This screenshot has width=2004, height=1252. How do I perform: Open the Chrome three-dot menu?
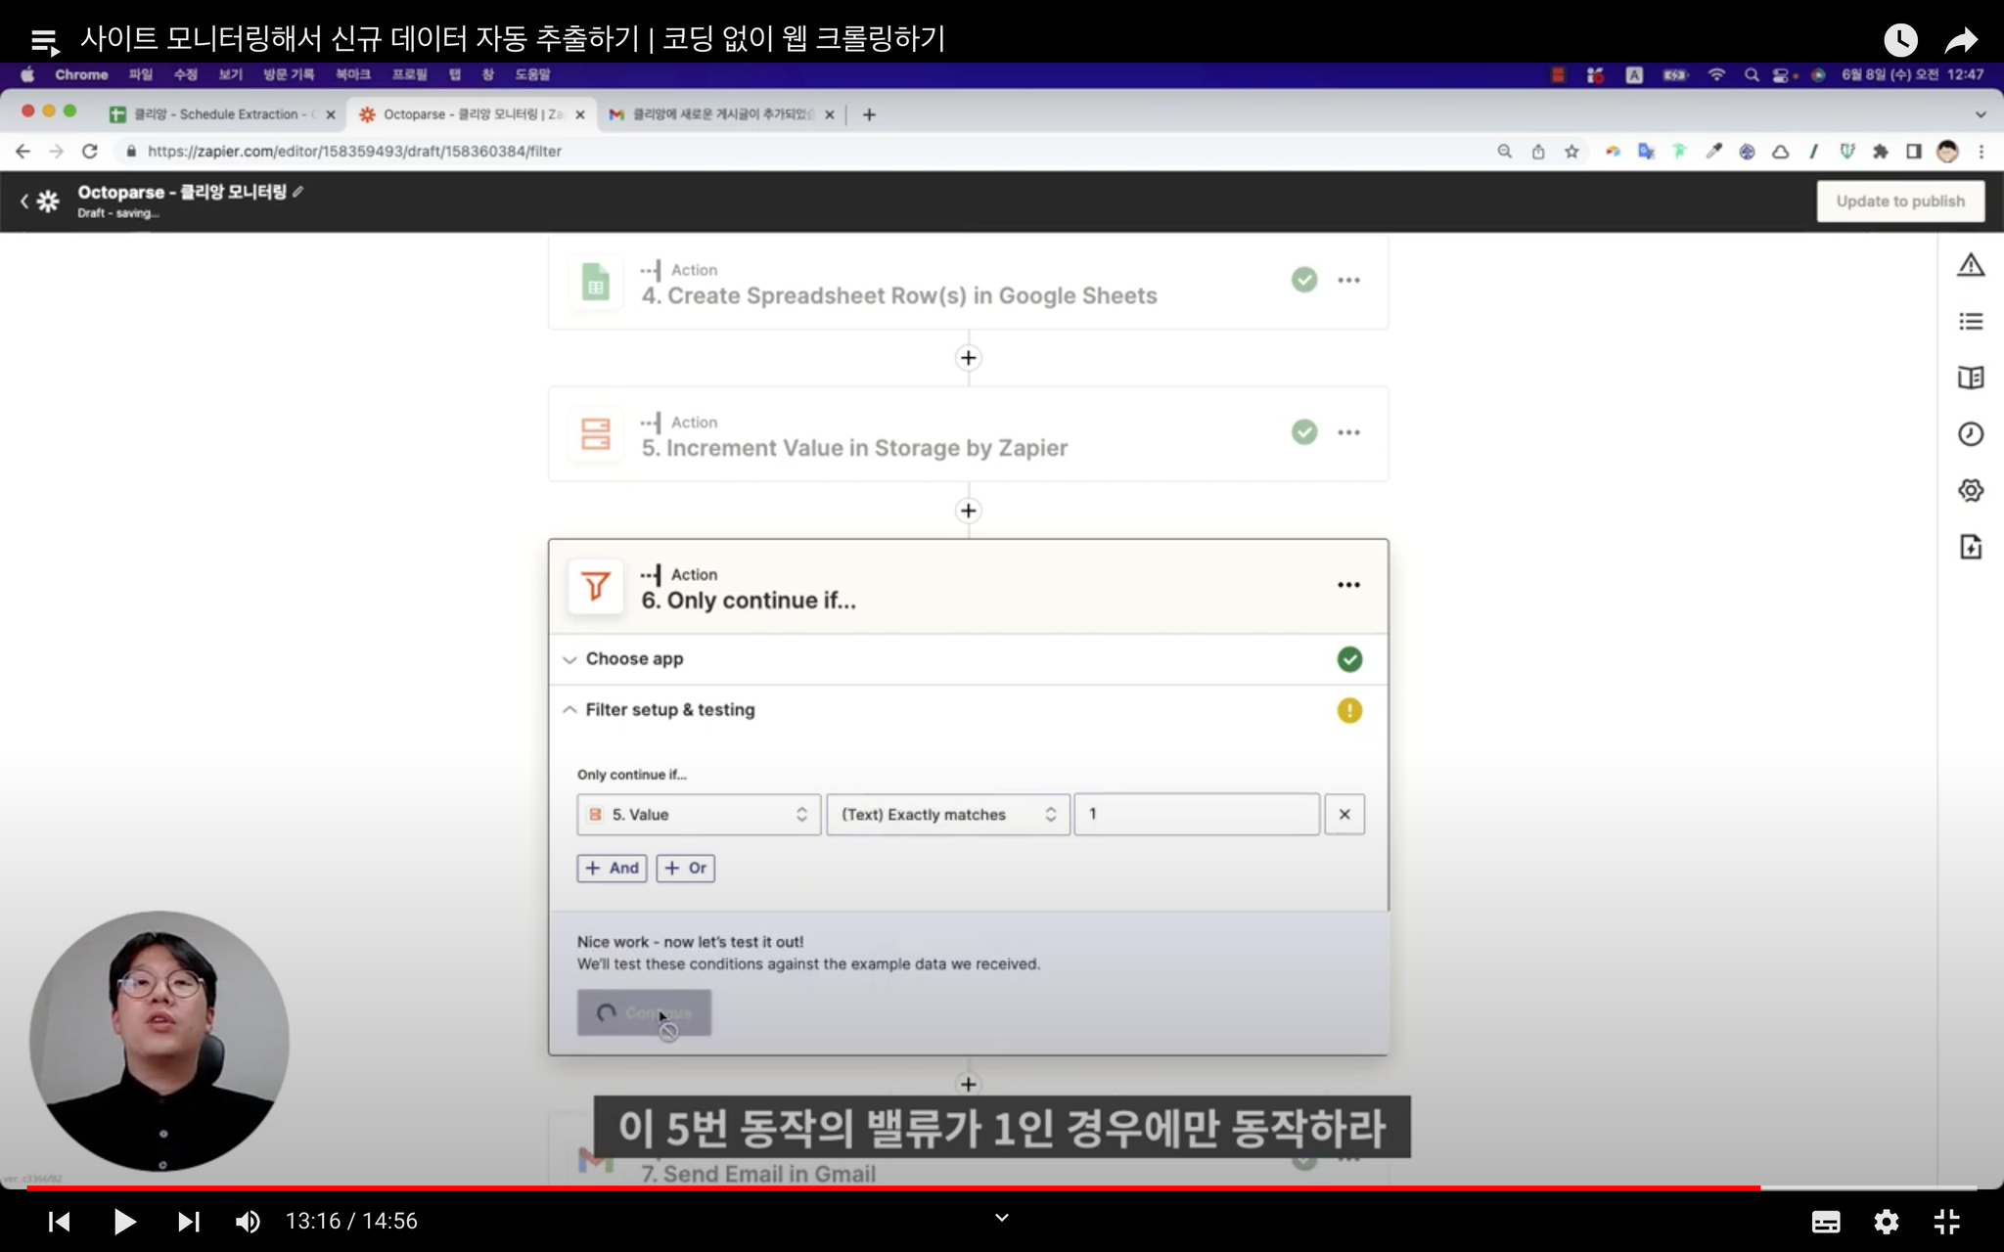pos(1981,151)
